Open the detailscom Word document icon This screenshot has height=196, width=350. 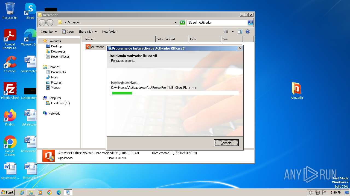(x=30, y=118)
